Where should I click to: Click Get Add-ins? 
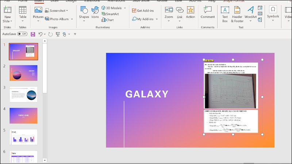(x=143, y=11)
